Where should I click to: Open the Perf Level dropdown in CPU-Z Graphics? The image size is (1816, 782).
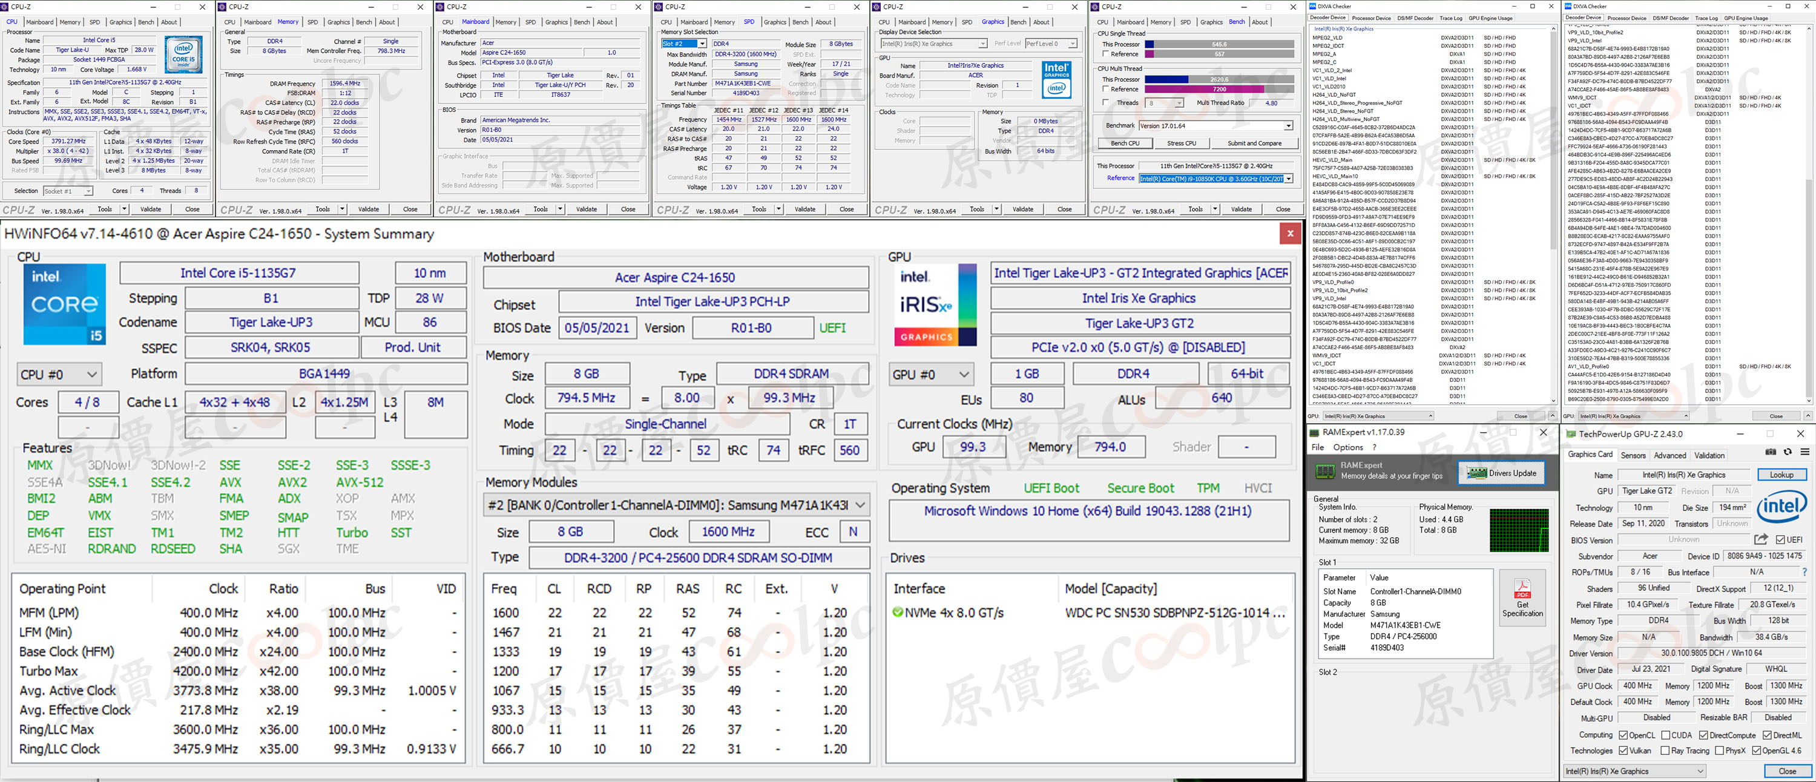pos(1051,44)
